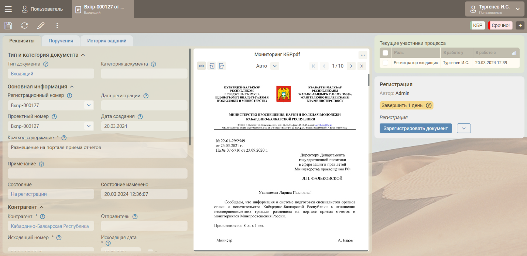Viewport: 527px width, 256px height.
Task: Switch to the Поручения tab
Action: (x=61, y=41)
